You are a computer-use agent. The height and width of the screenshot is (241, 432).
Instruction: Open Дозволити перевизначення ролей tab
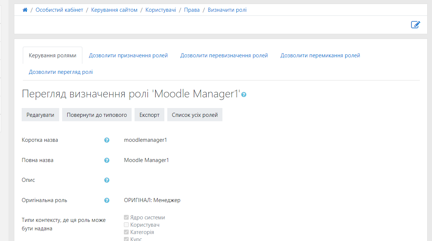224,55
